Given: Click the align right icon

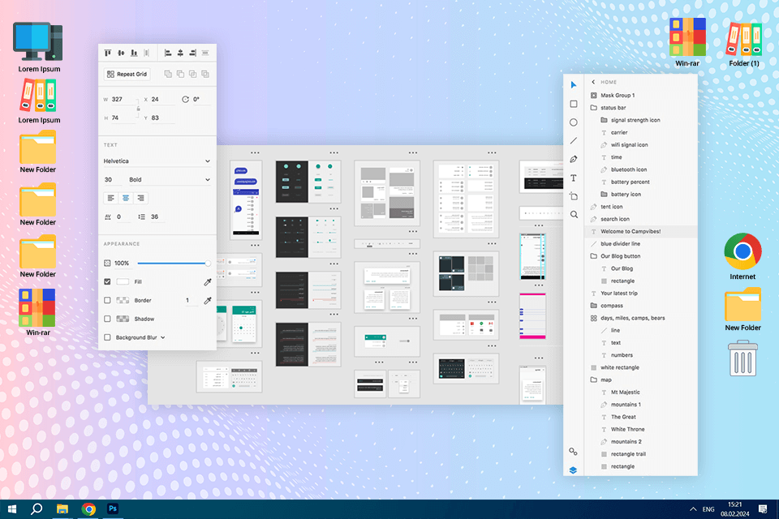Looking at the screenshot, I should (193, 53).
